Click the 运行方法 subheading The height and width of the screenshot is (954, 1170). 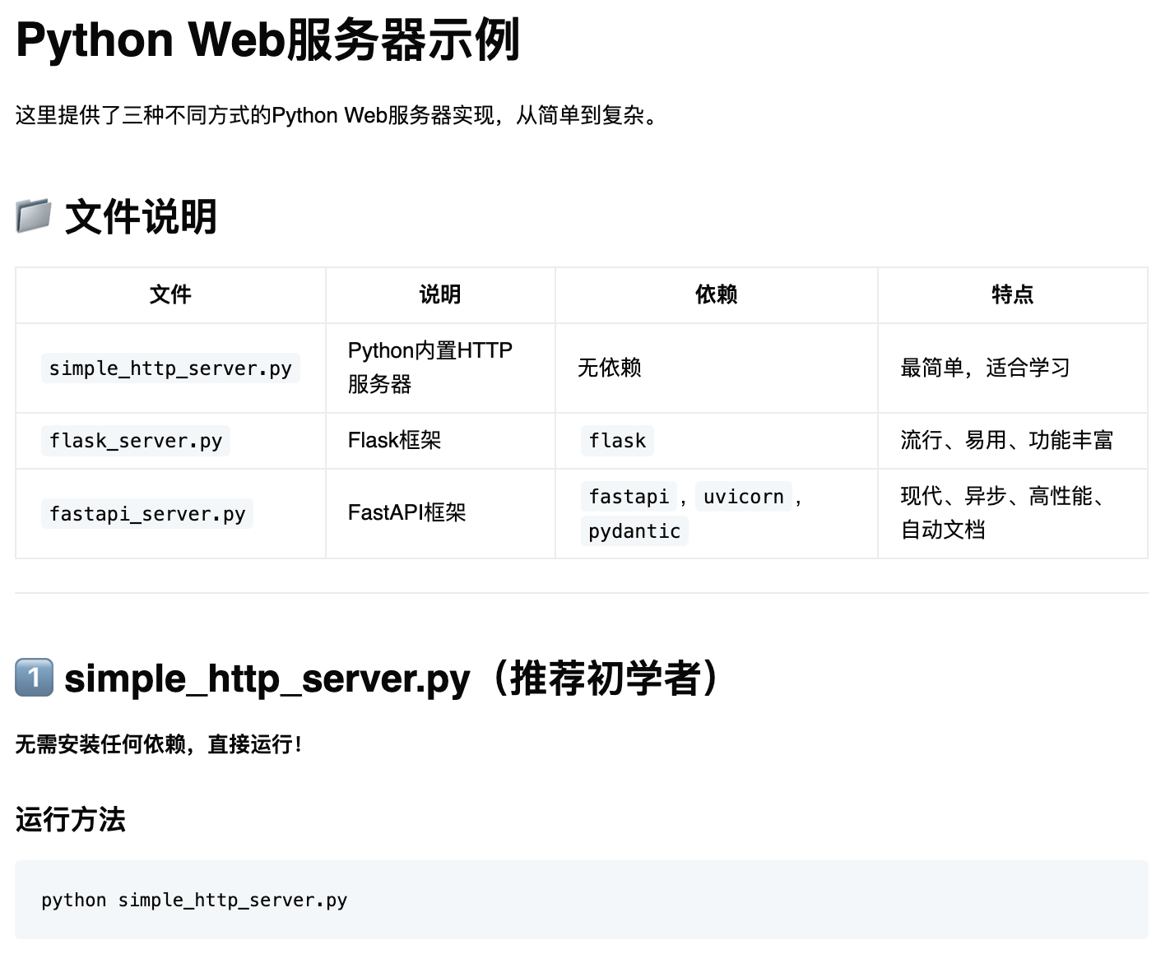click(71, 819)
